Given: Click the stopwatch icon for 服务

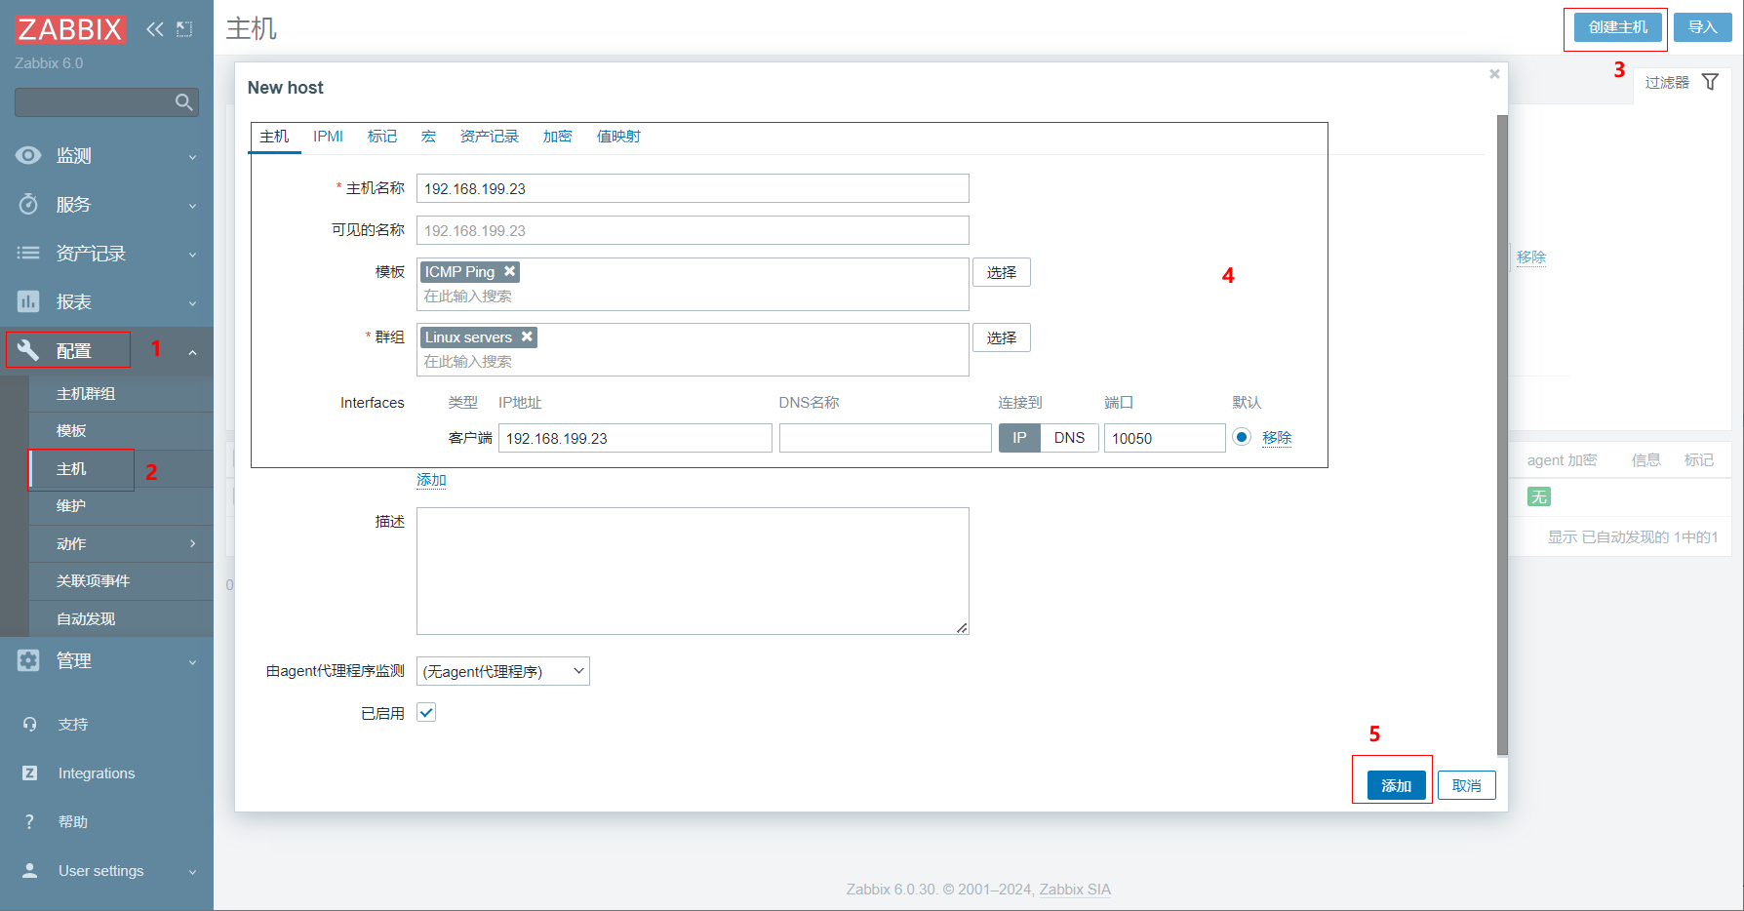Looking at the screenshot, I should (x=28, y=204).
